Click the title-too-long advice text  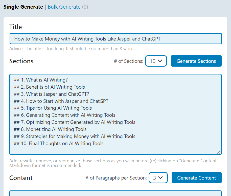pyautogui.click(x=73, y=49)
